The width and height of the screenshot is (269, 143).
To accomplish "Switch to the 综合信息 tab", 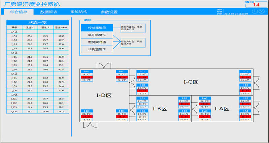I will 19,12.
